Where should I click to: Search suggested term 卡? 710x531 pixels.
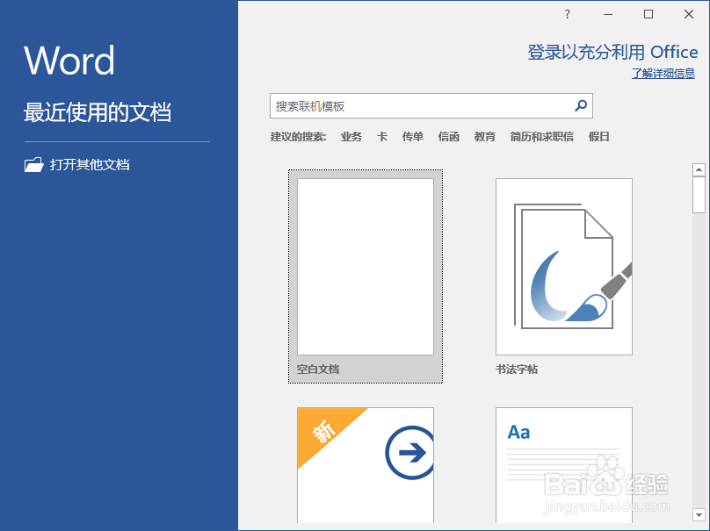pyautogui.click(x=382, y=137)
